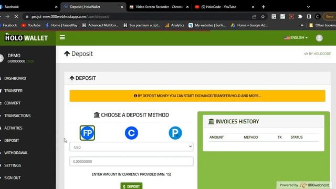Open the tab search dropdown arrow
This screenshot has height=189, width=336.
[x=308, y=7]
